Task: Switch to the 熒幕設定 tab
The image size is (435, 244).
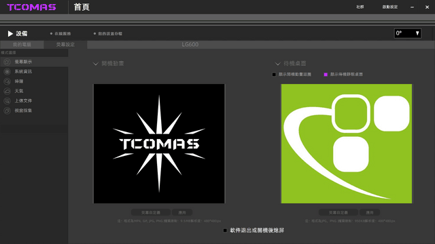Action: [x=65, y=45]
